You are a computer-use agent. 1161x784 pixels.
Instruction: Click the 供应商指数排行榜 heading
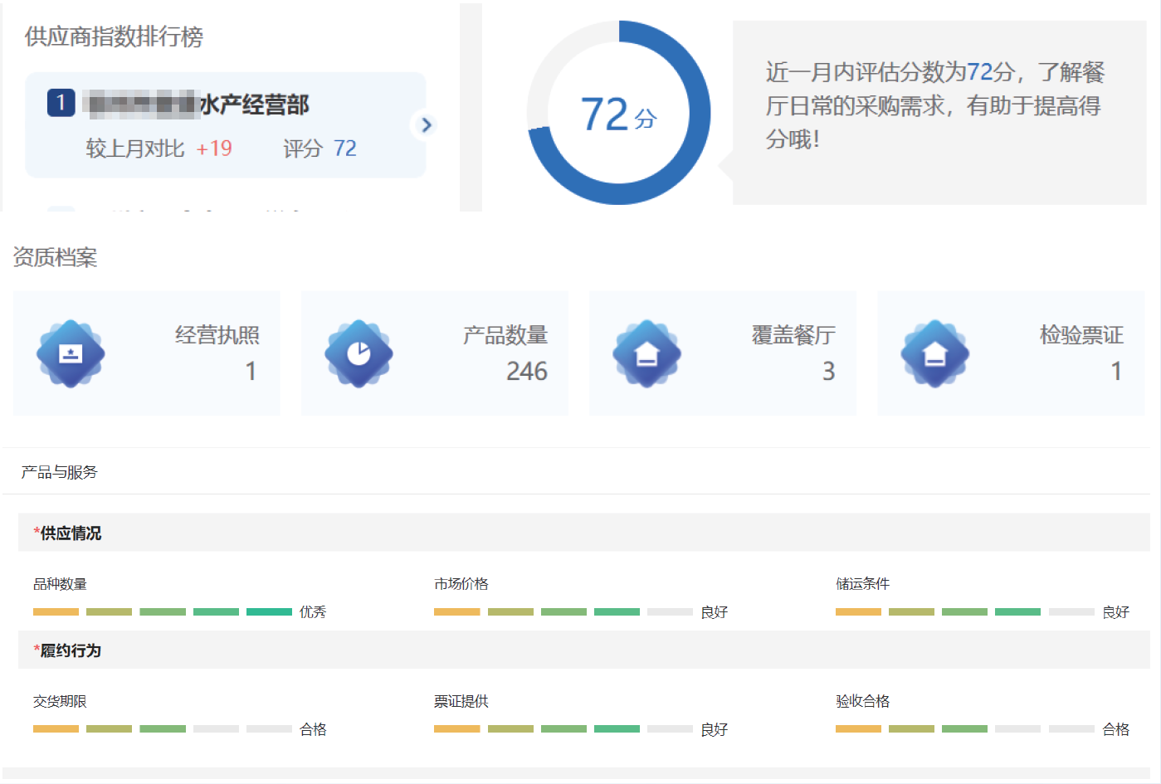click(114, 37)
